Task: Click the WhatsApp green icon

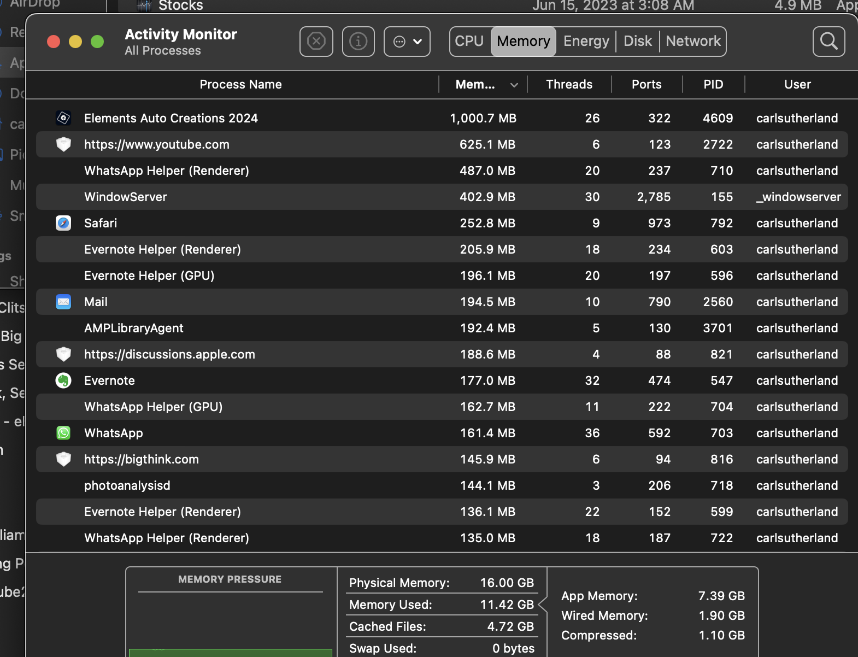Action: click(63, 433)
